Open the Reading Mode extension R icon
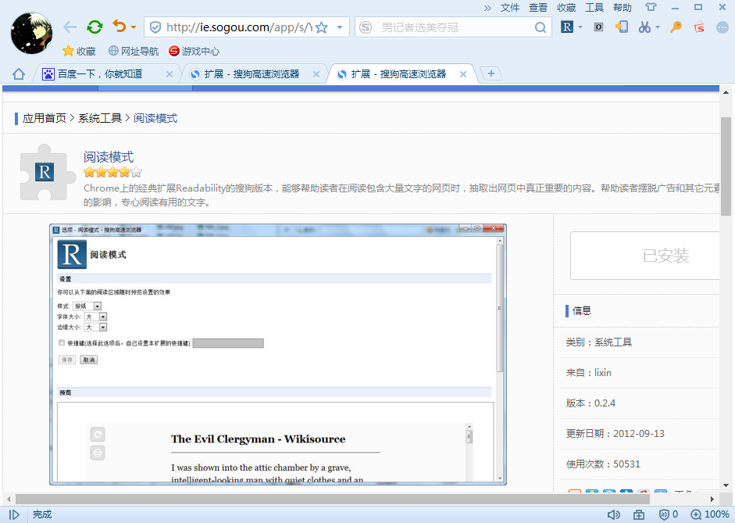This screenshot has width=735, height=523. tap(567, 27)
